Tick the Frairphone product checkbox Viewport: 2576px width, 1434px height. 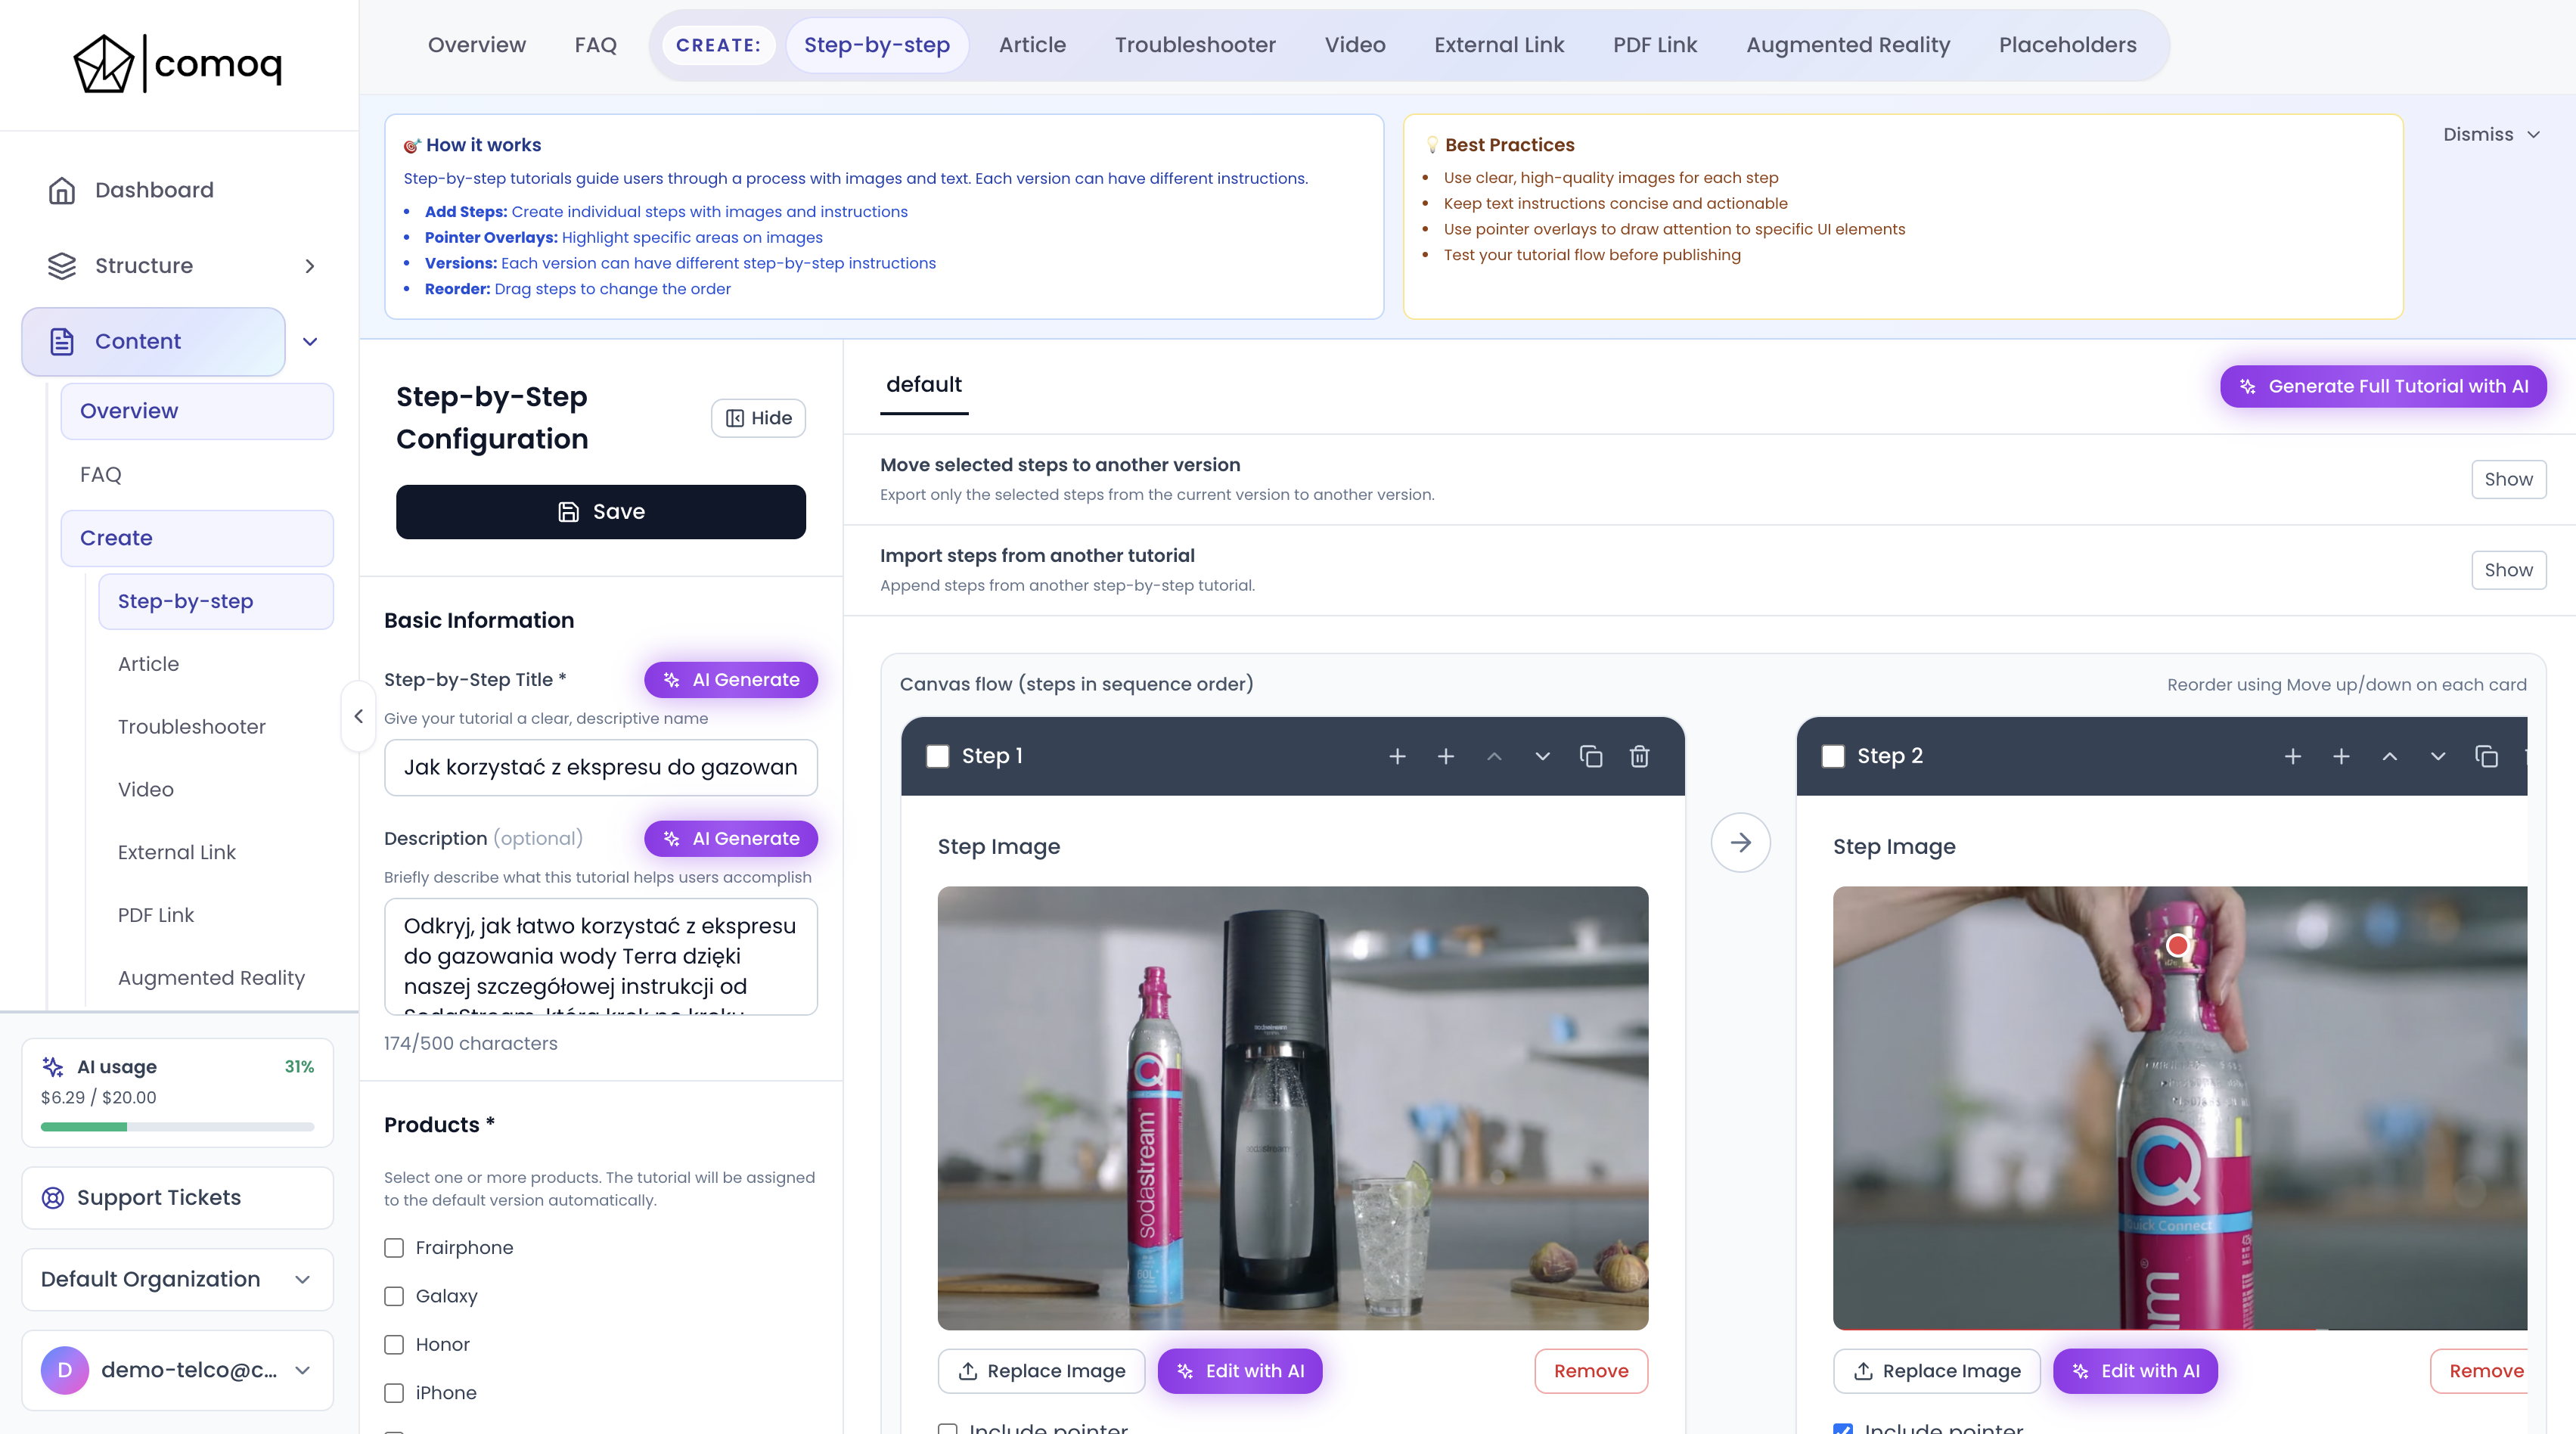[394, 1248]
